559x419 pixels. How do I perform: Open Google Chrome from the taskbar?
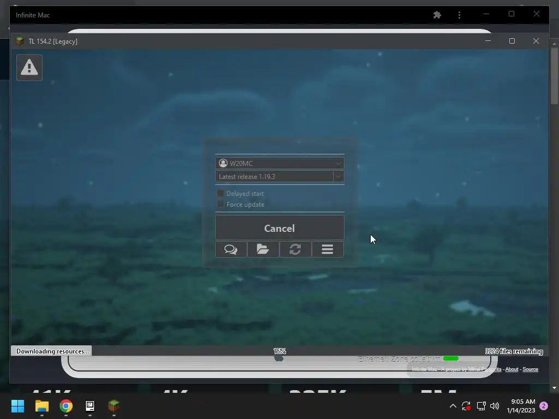click(66, 406)
